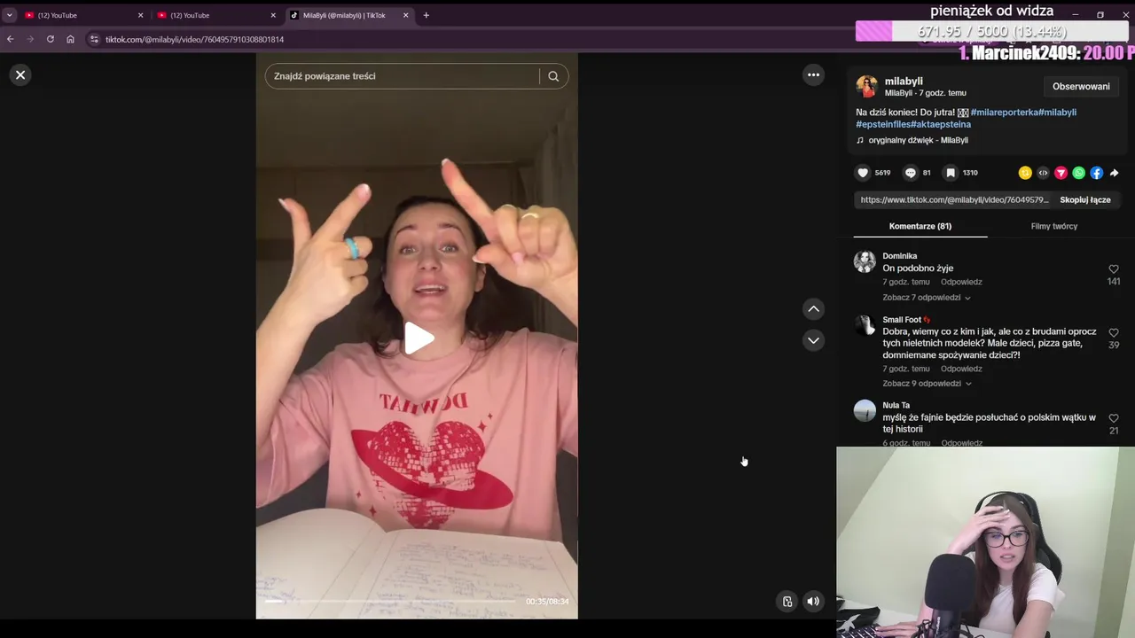This screenshot has width=1135, height=638.
Task: Click Skopiuj łącze button
Action: pos(1084,200)
